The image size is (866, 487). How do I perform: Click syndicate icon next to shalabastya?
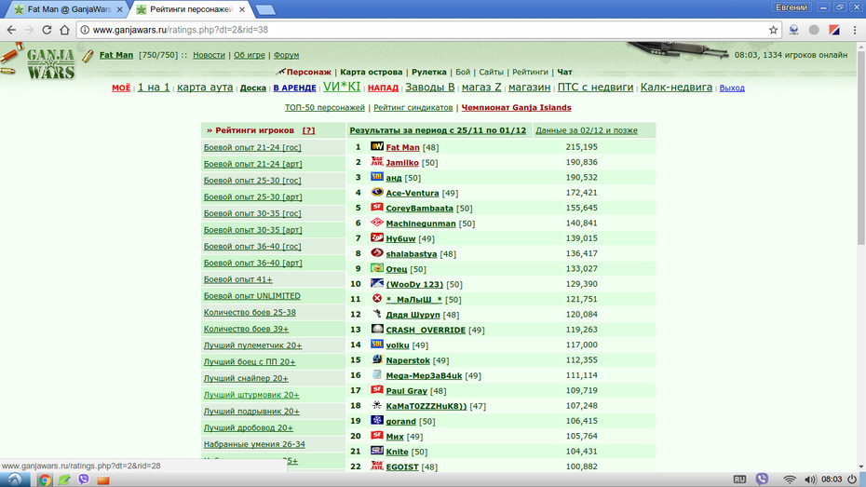click(x=377, y=253)
